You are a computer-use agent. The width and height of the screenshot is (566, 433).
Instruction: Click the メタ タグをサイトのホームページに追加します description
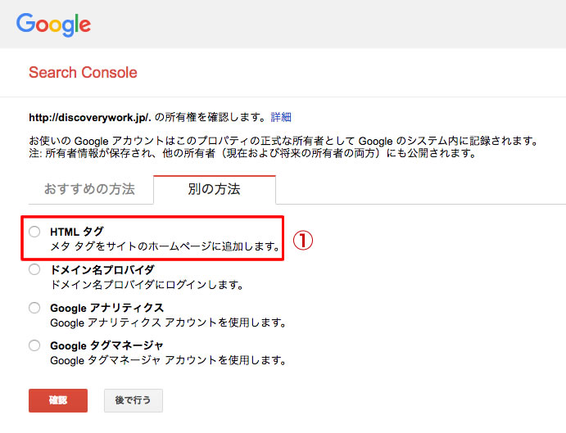[x=165, y=246]
